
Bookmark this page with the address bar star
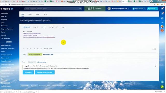pos(154,4)
